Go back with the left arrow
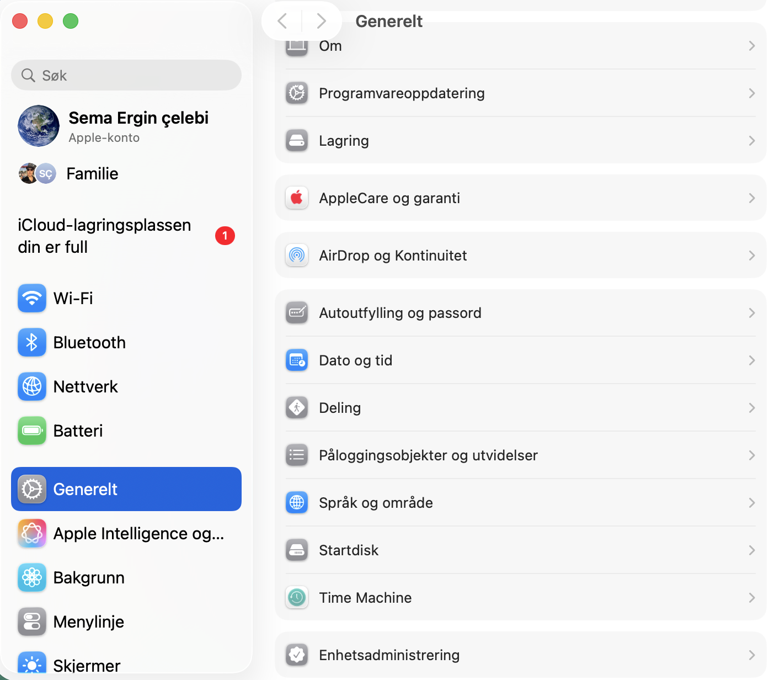Image resolution: width=769 pixels, height=680 pixels. 282,21
